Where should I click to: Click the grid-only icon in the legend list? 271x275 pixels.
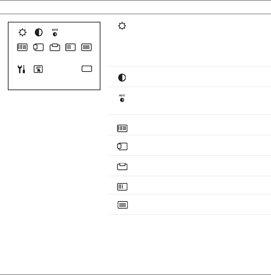pos(122,205)
